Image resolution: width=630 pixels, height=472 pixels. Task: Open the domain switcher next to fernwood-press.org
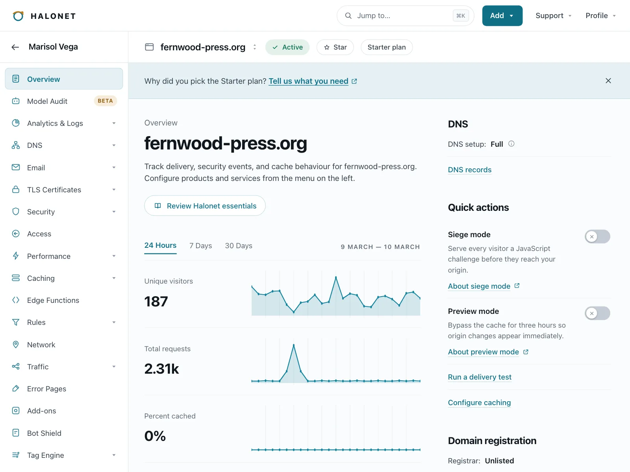tap(255, 47)
